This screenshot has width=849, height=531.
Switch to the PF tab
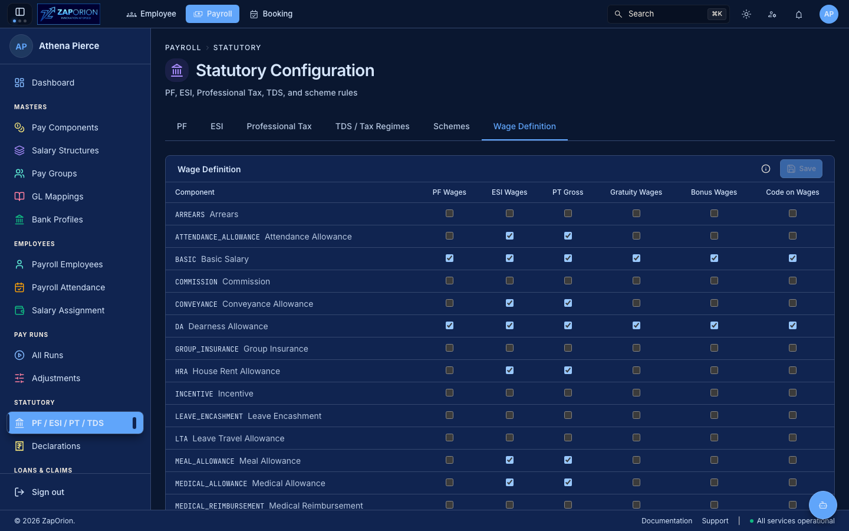[182, 126]
